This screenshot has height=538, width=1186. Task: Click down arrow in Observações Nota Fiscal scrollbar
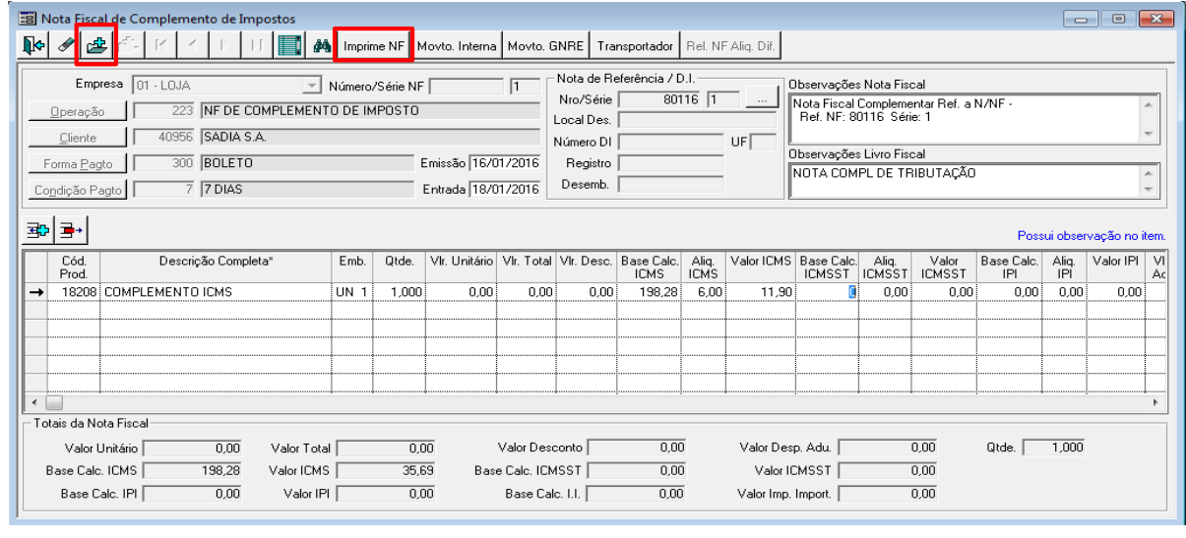click(x=1148, y=136)
